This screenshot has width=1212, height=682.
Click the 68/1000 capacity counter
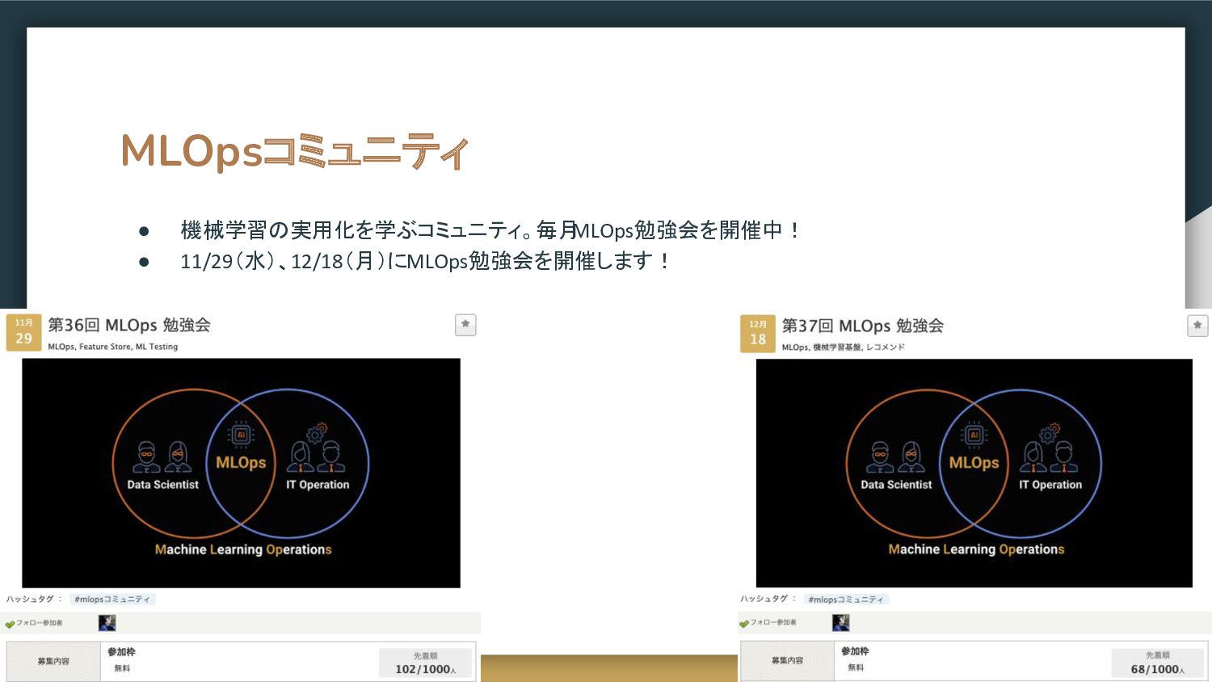1157,669
